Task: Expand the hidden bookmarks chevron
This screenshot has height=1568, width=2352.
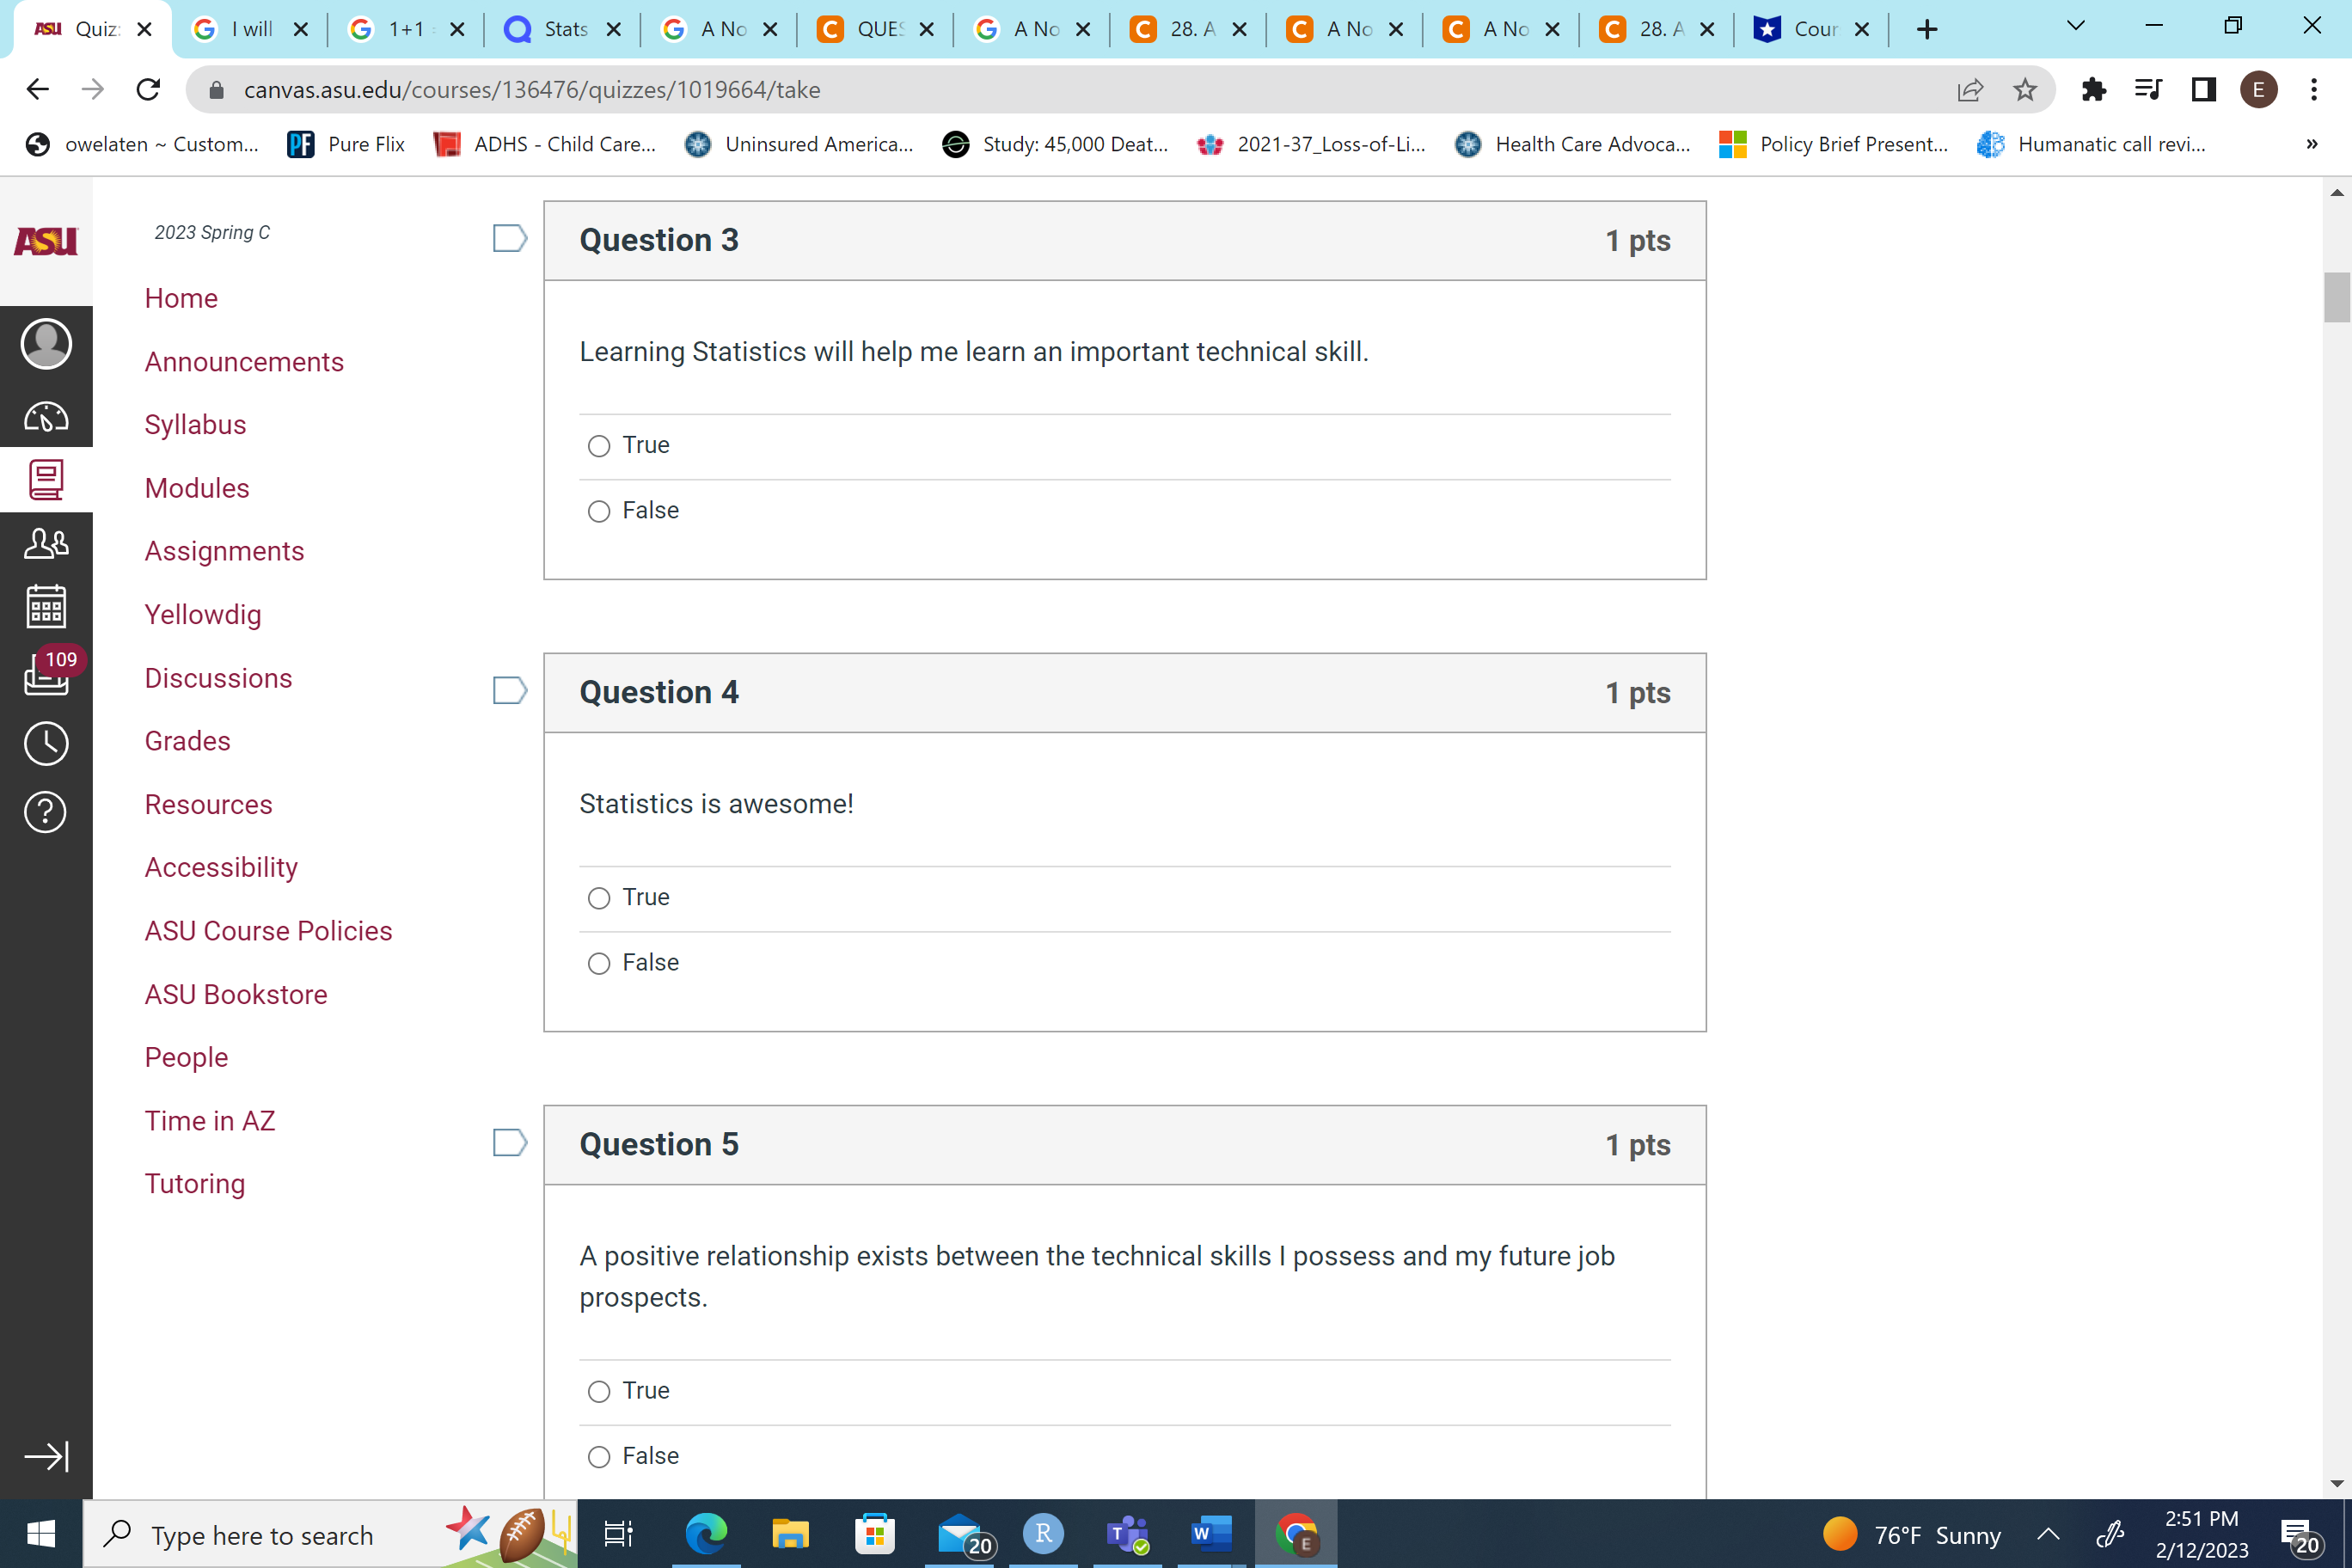Action: (2311, 144)
